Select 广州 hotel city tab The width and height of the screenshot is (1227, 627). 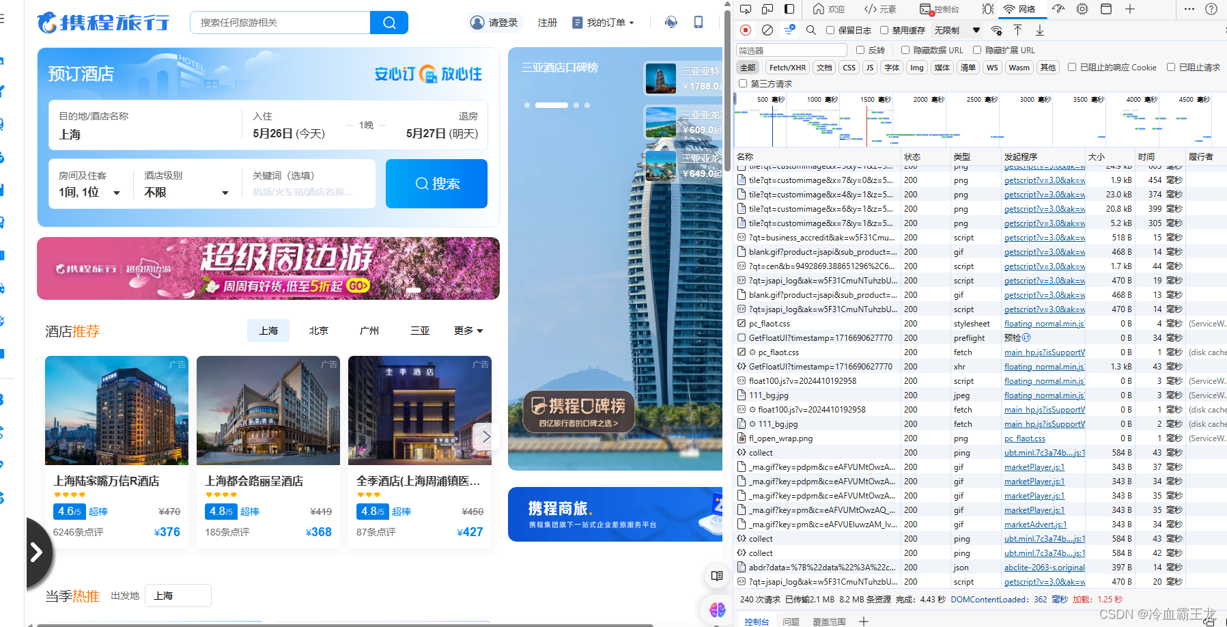point(369,331)
